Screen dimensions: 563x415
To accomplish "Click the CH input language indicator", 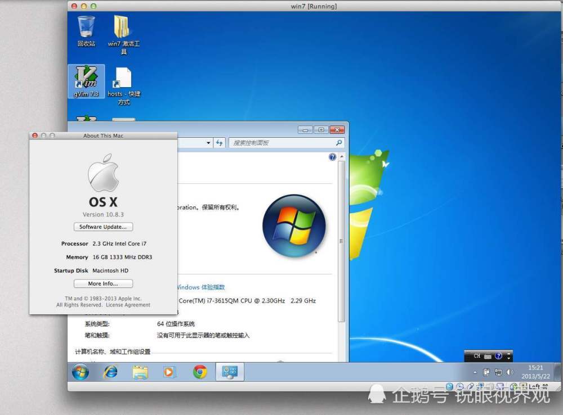I will (x=477, y=356).
